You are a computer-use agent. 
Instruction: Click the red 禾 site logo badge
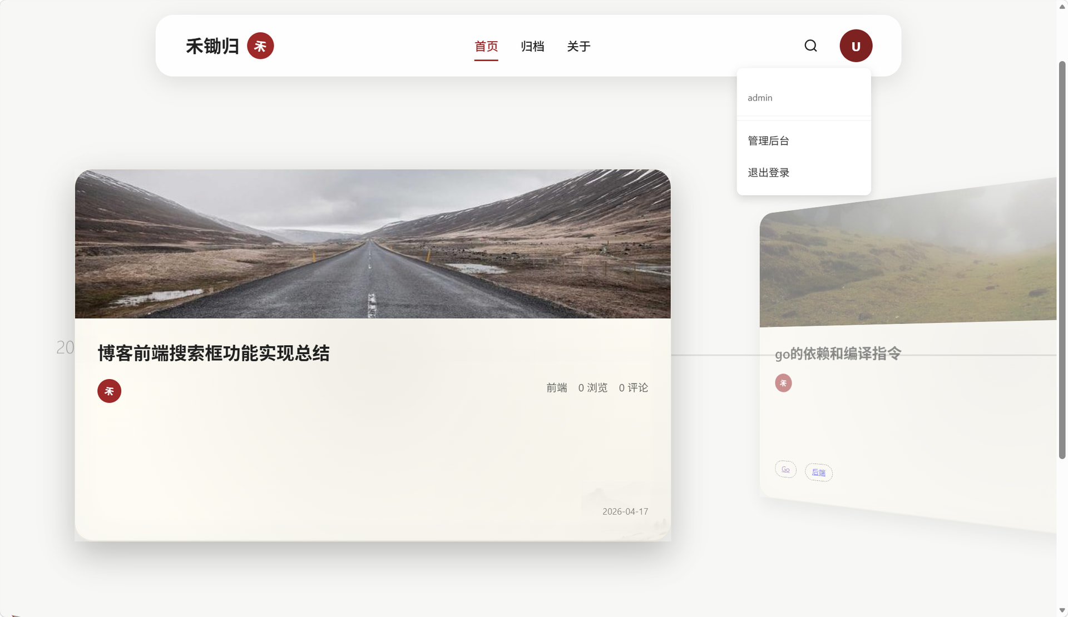[260, 46]
